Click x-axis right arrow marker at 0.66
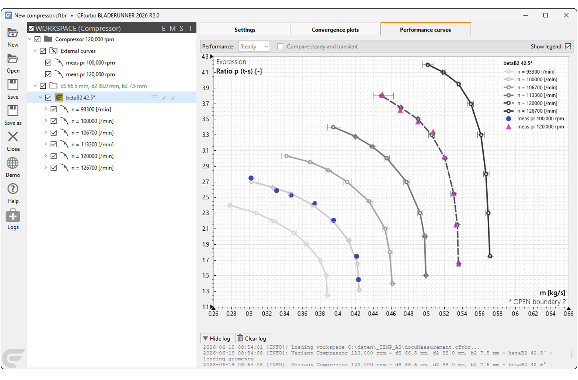The image size is (578, 380). click(568, 308)
